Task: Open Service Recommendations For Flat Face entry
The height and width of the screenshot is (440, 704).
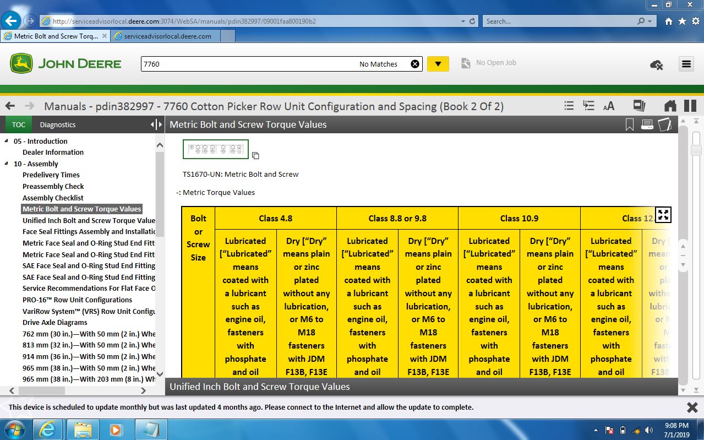Action: 89,289
